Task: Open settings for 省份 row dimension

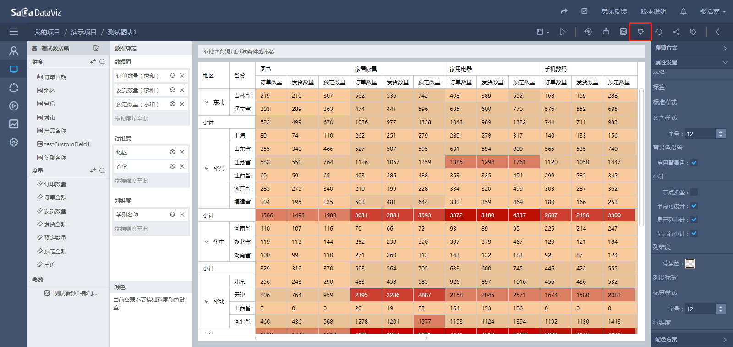Action: click(x=172, y=166)
